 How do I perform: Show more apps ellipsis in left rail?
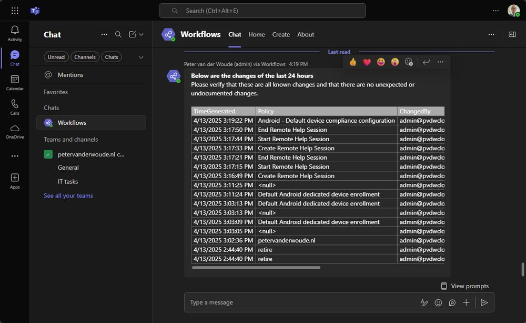[x=15, y=156]
